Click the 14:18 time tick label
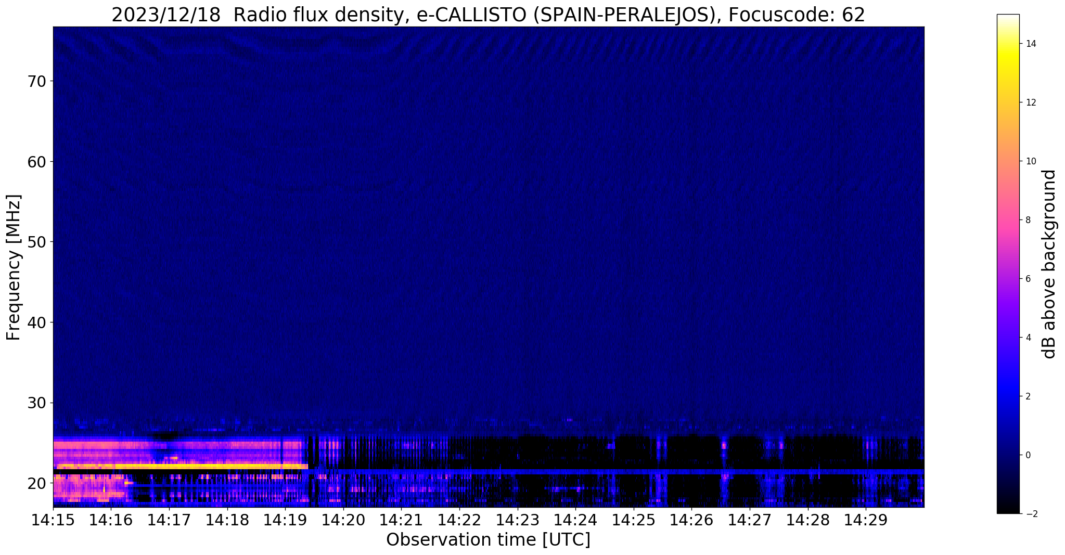This screenshot has height=555, width=1065. coord(227,520)
